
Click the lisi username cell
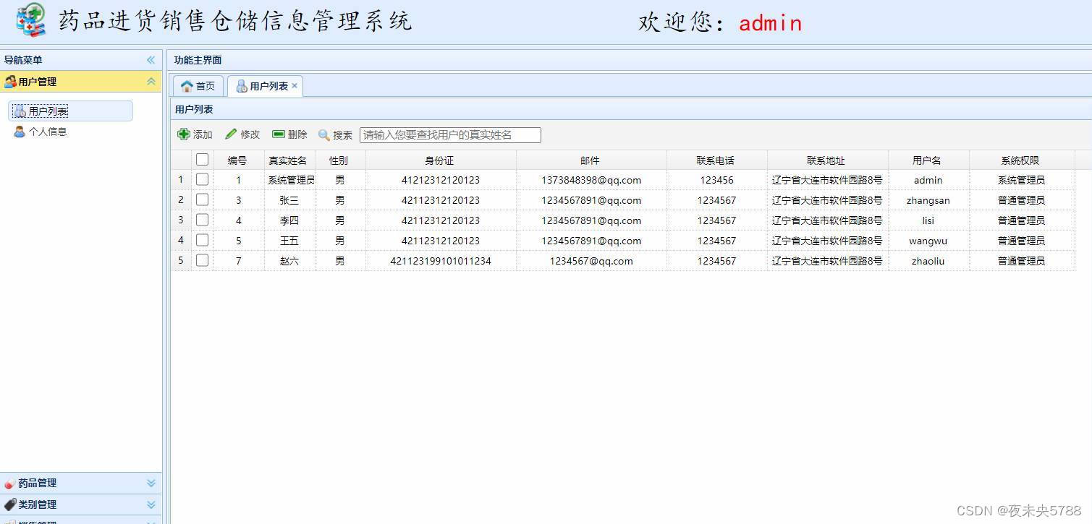click(928, 220)
